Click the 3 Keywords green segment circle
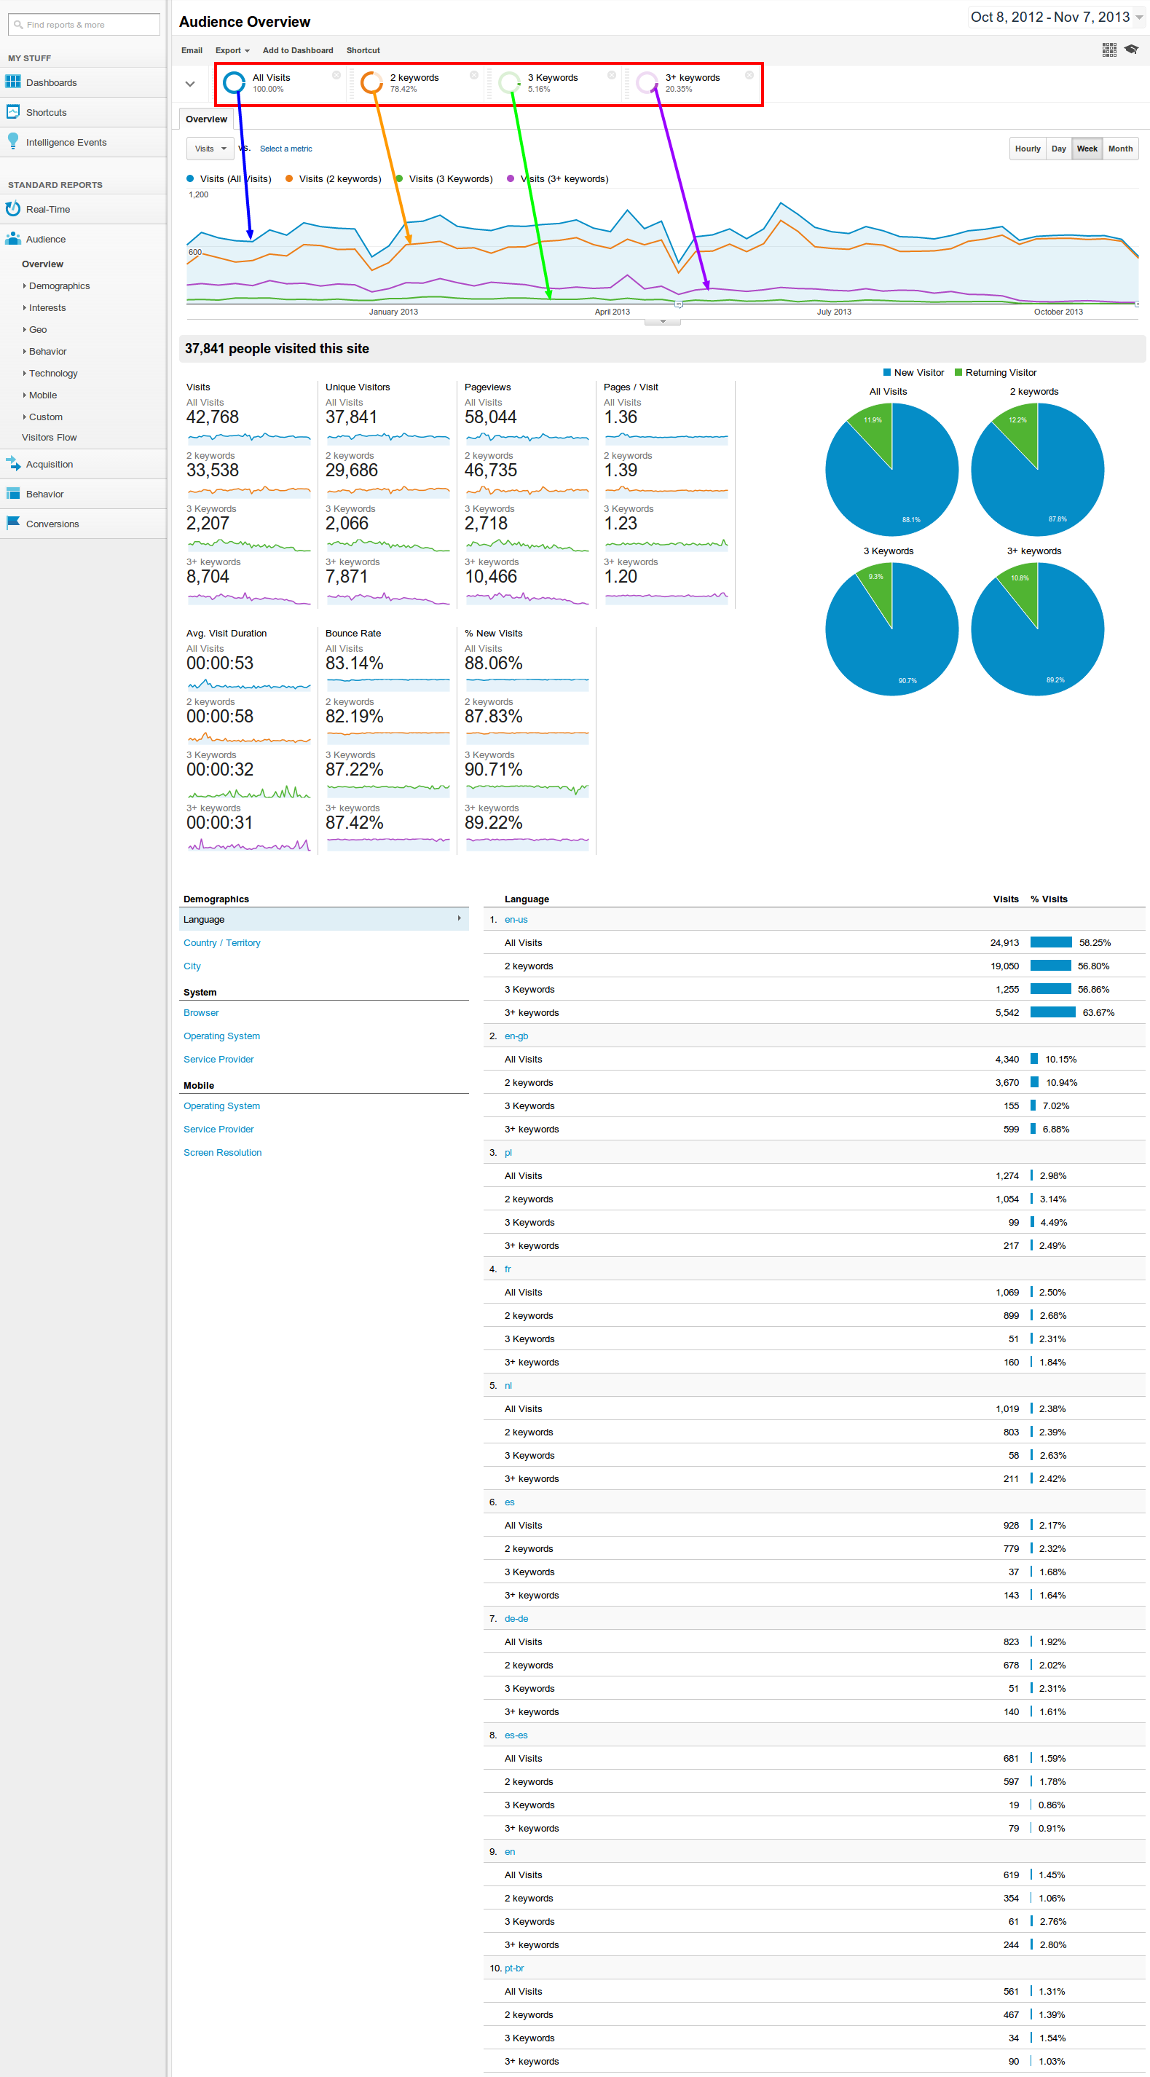1150x2077 pixels. point(509,82)
